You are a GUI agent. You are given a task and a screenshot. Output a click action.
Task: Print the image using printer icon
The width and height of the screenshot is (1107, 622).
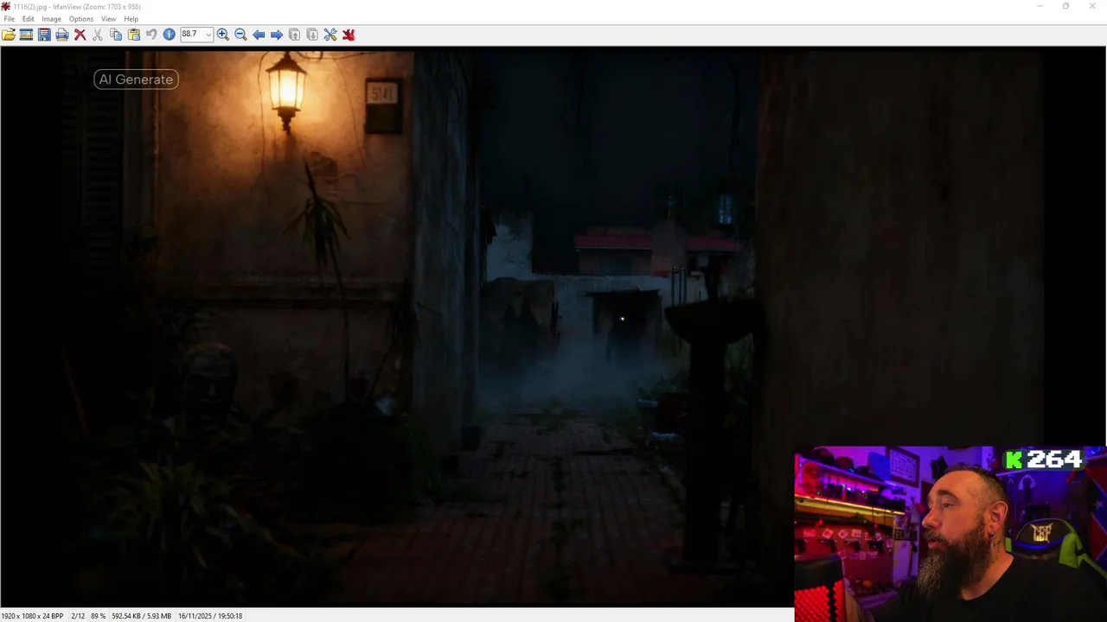pos(62,35)
